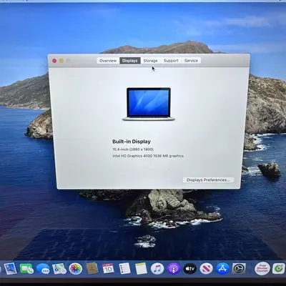Launch Music app from the dock
This screenshot has width=286, height=286.
[157, 269]
